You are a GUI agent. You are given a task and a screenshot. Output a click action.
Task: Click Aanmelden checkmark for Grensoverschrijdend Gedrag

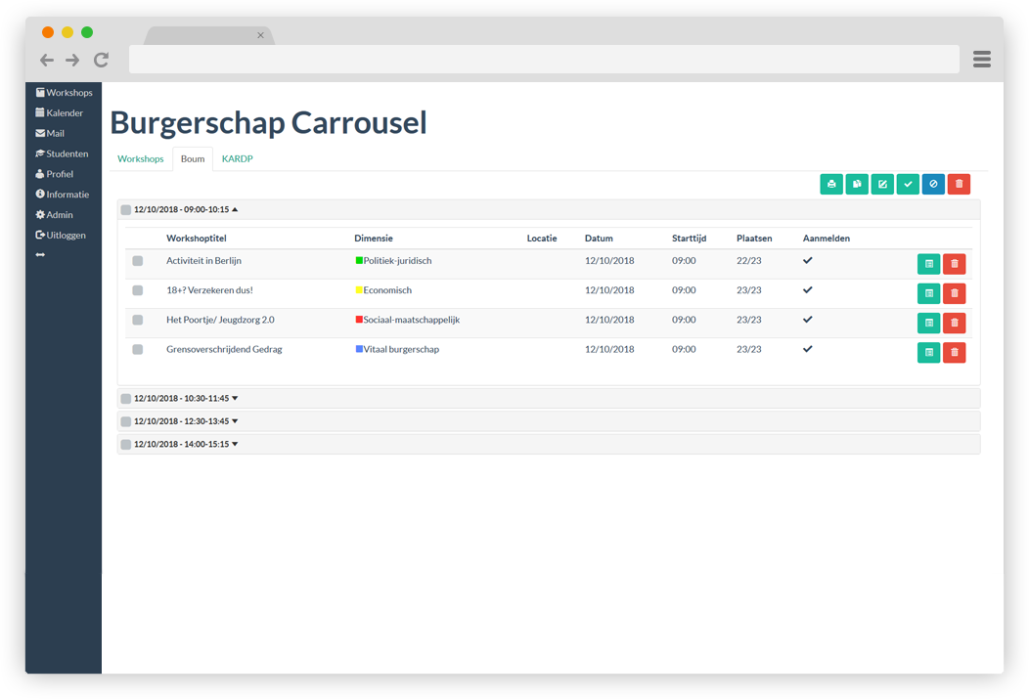(x=808, y=349)
